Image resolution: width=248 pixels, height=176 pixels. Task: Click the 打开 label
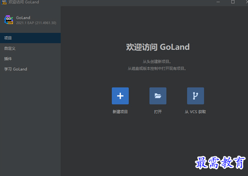[158, 112]
